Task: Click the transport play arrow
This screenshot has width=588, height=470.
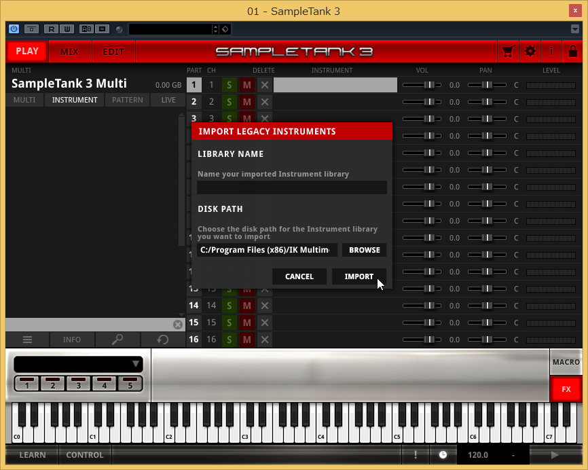Action: click(x=555, y=454)
